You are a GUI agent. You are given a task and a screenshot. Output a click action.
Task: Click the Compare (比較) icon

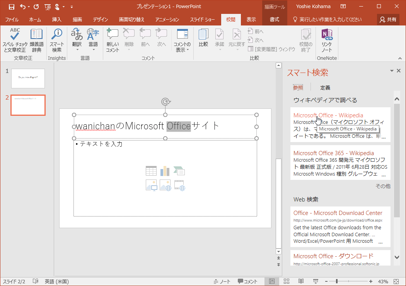(203, 39)
